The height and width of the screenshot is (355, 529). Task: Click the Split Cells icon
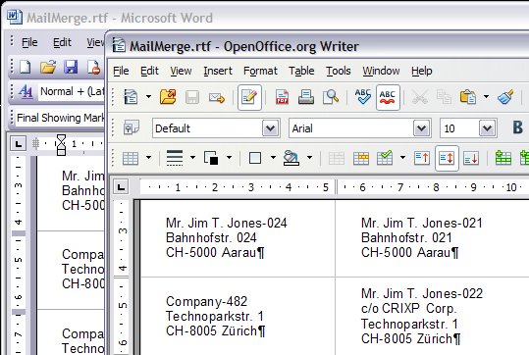(x=361, y=158)
